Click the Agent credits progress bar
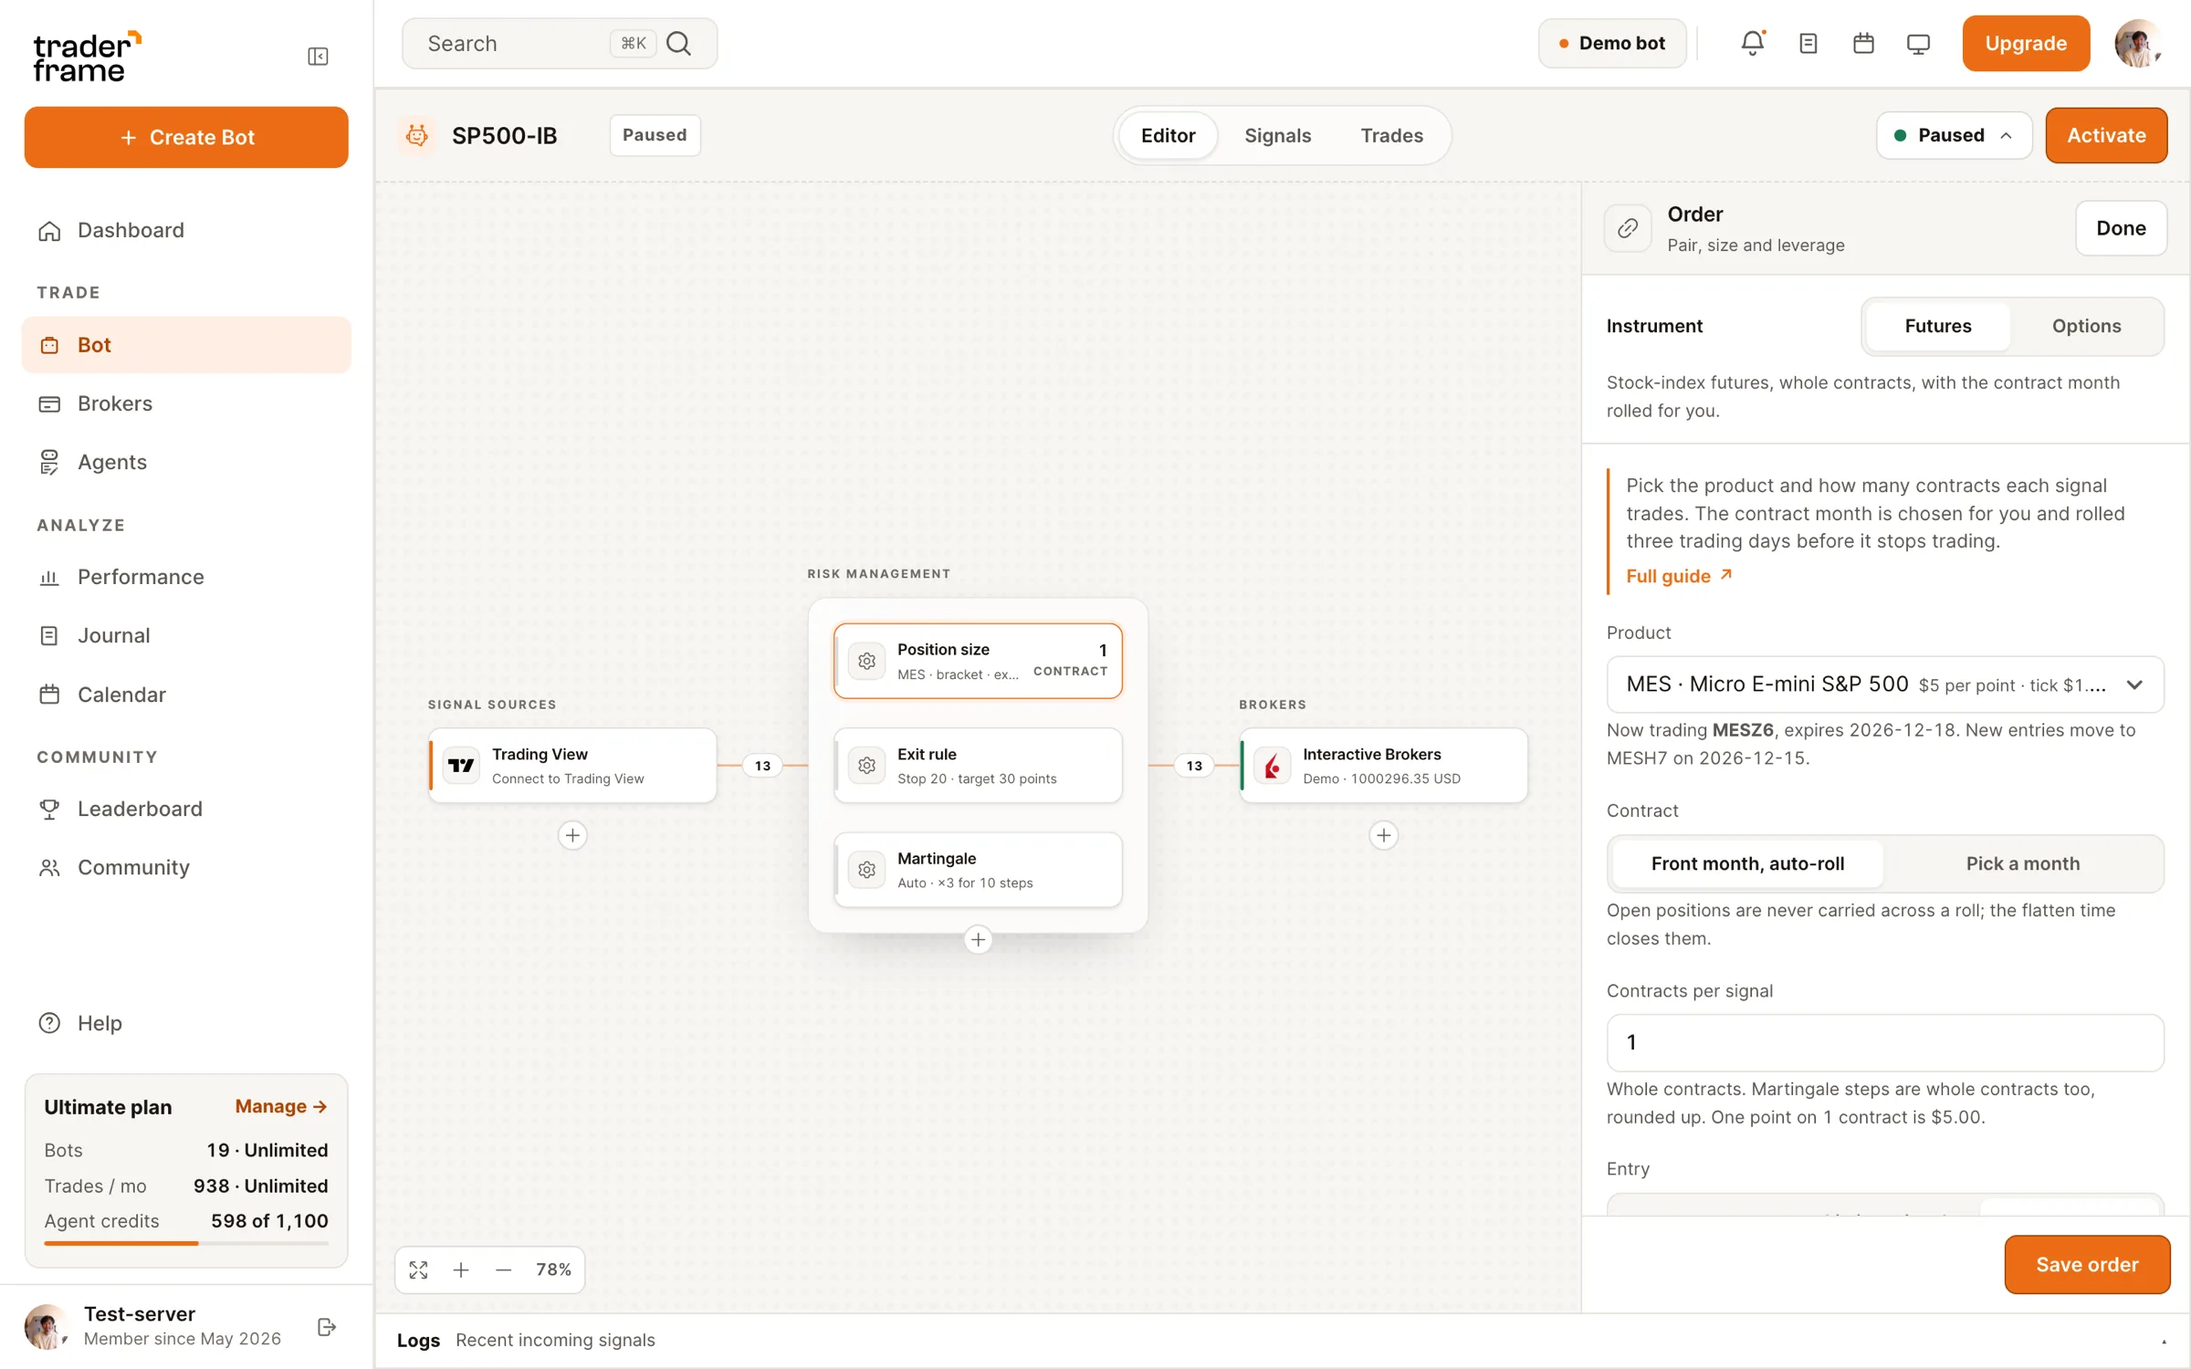 tap(186, 1243)
